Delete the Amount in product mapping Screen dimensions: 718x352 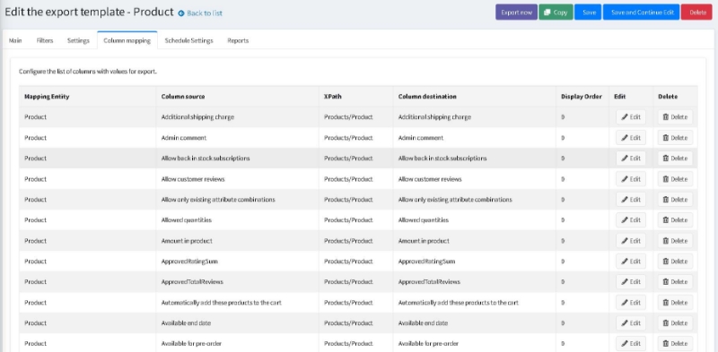tap(675, 241)
